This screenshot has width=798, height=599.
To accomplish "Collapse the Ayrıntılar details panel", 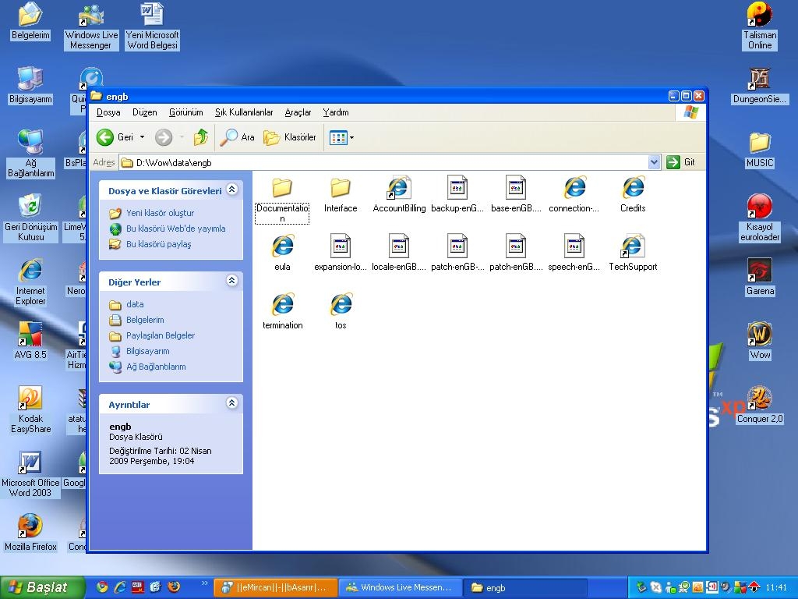I will tap(231, 403).
